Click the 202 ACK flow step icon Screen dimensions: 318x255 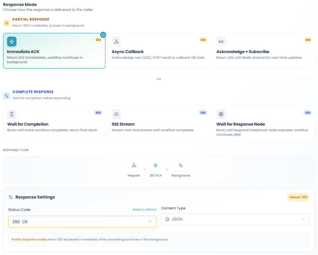tap(155, 166)
